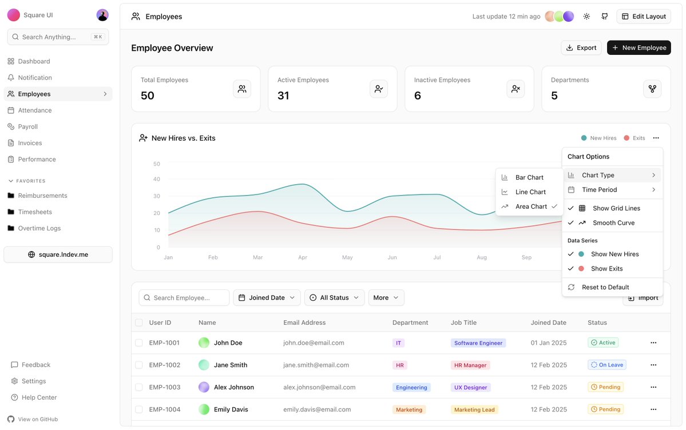
Task: Click the New Employee button
Action: coord(639,47)
